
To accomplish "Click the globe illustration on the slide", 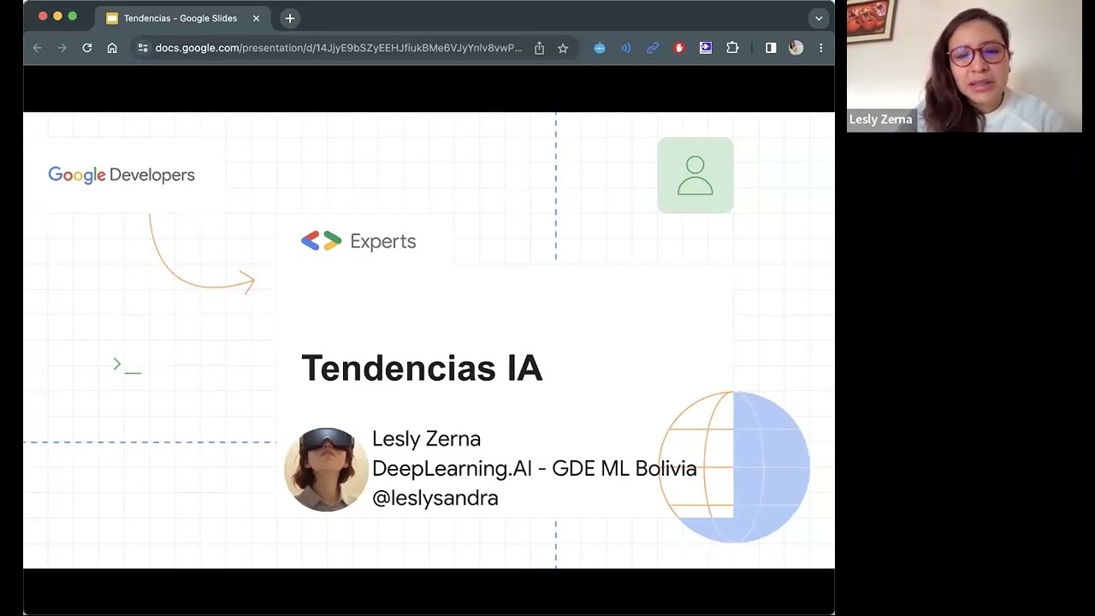I will pyautogui.click(x=734, y=467).
